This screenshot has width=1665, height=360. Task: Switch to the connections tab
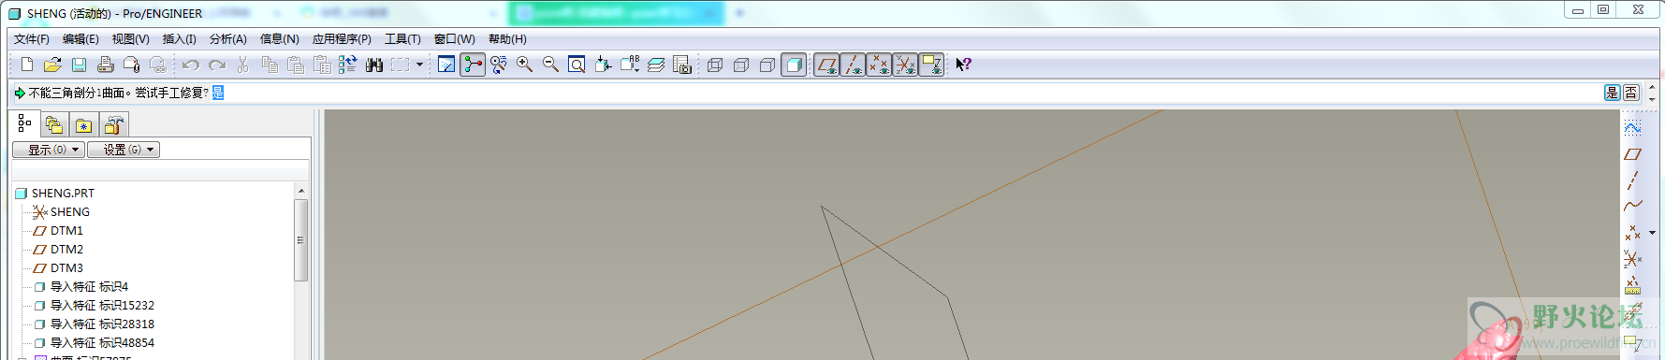point(114,125)
